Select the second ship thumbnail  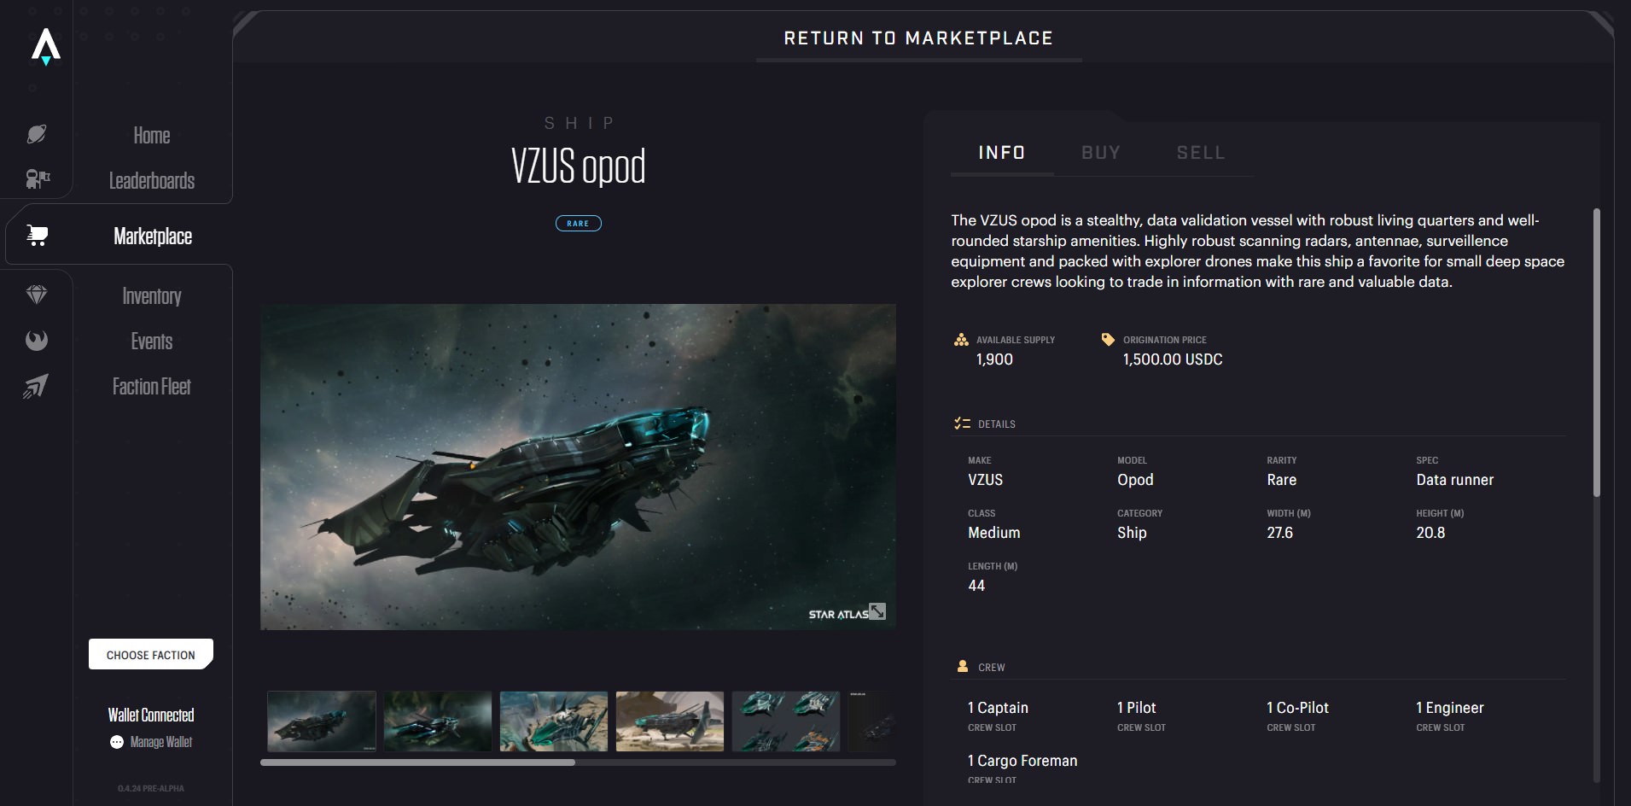pos(438,721)
